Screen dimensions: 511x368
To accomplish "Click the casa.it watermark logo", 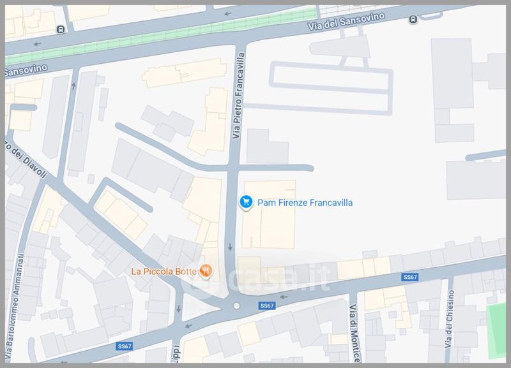I will coord(261,279).
